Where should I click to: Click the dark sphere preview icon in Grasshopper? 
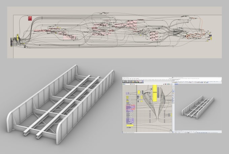coord(166,84)
